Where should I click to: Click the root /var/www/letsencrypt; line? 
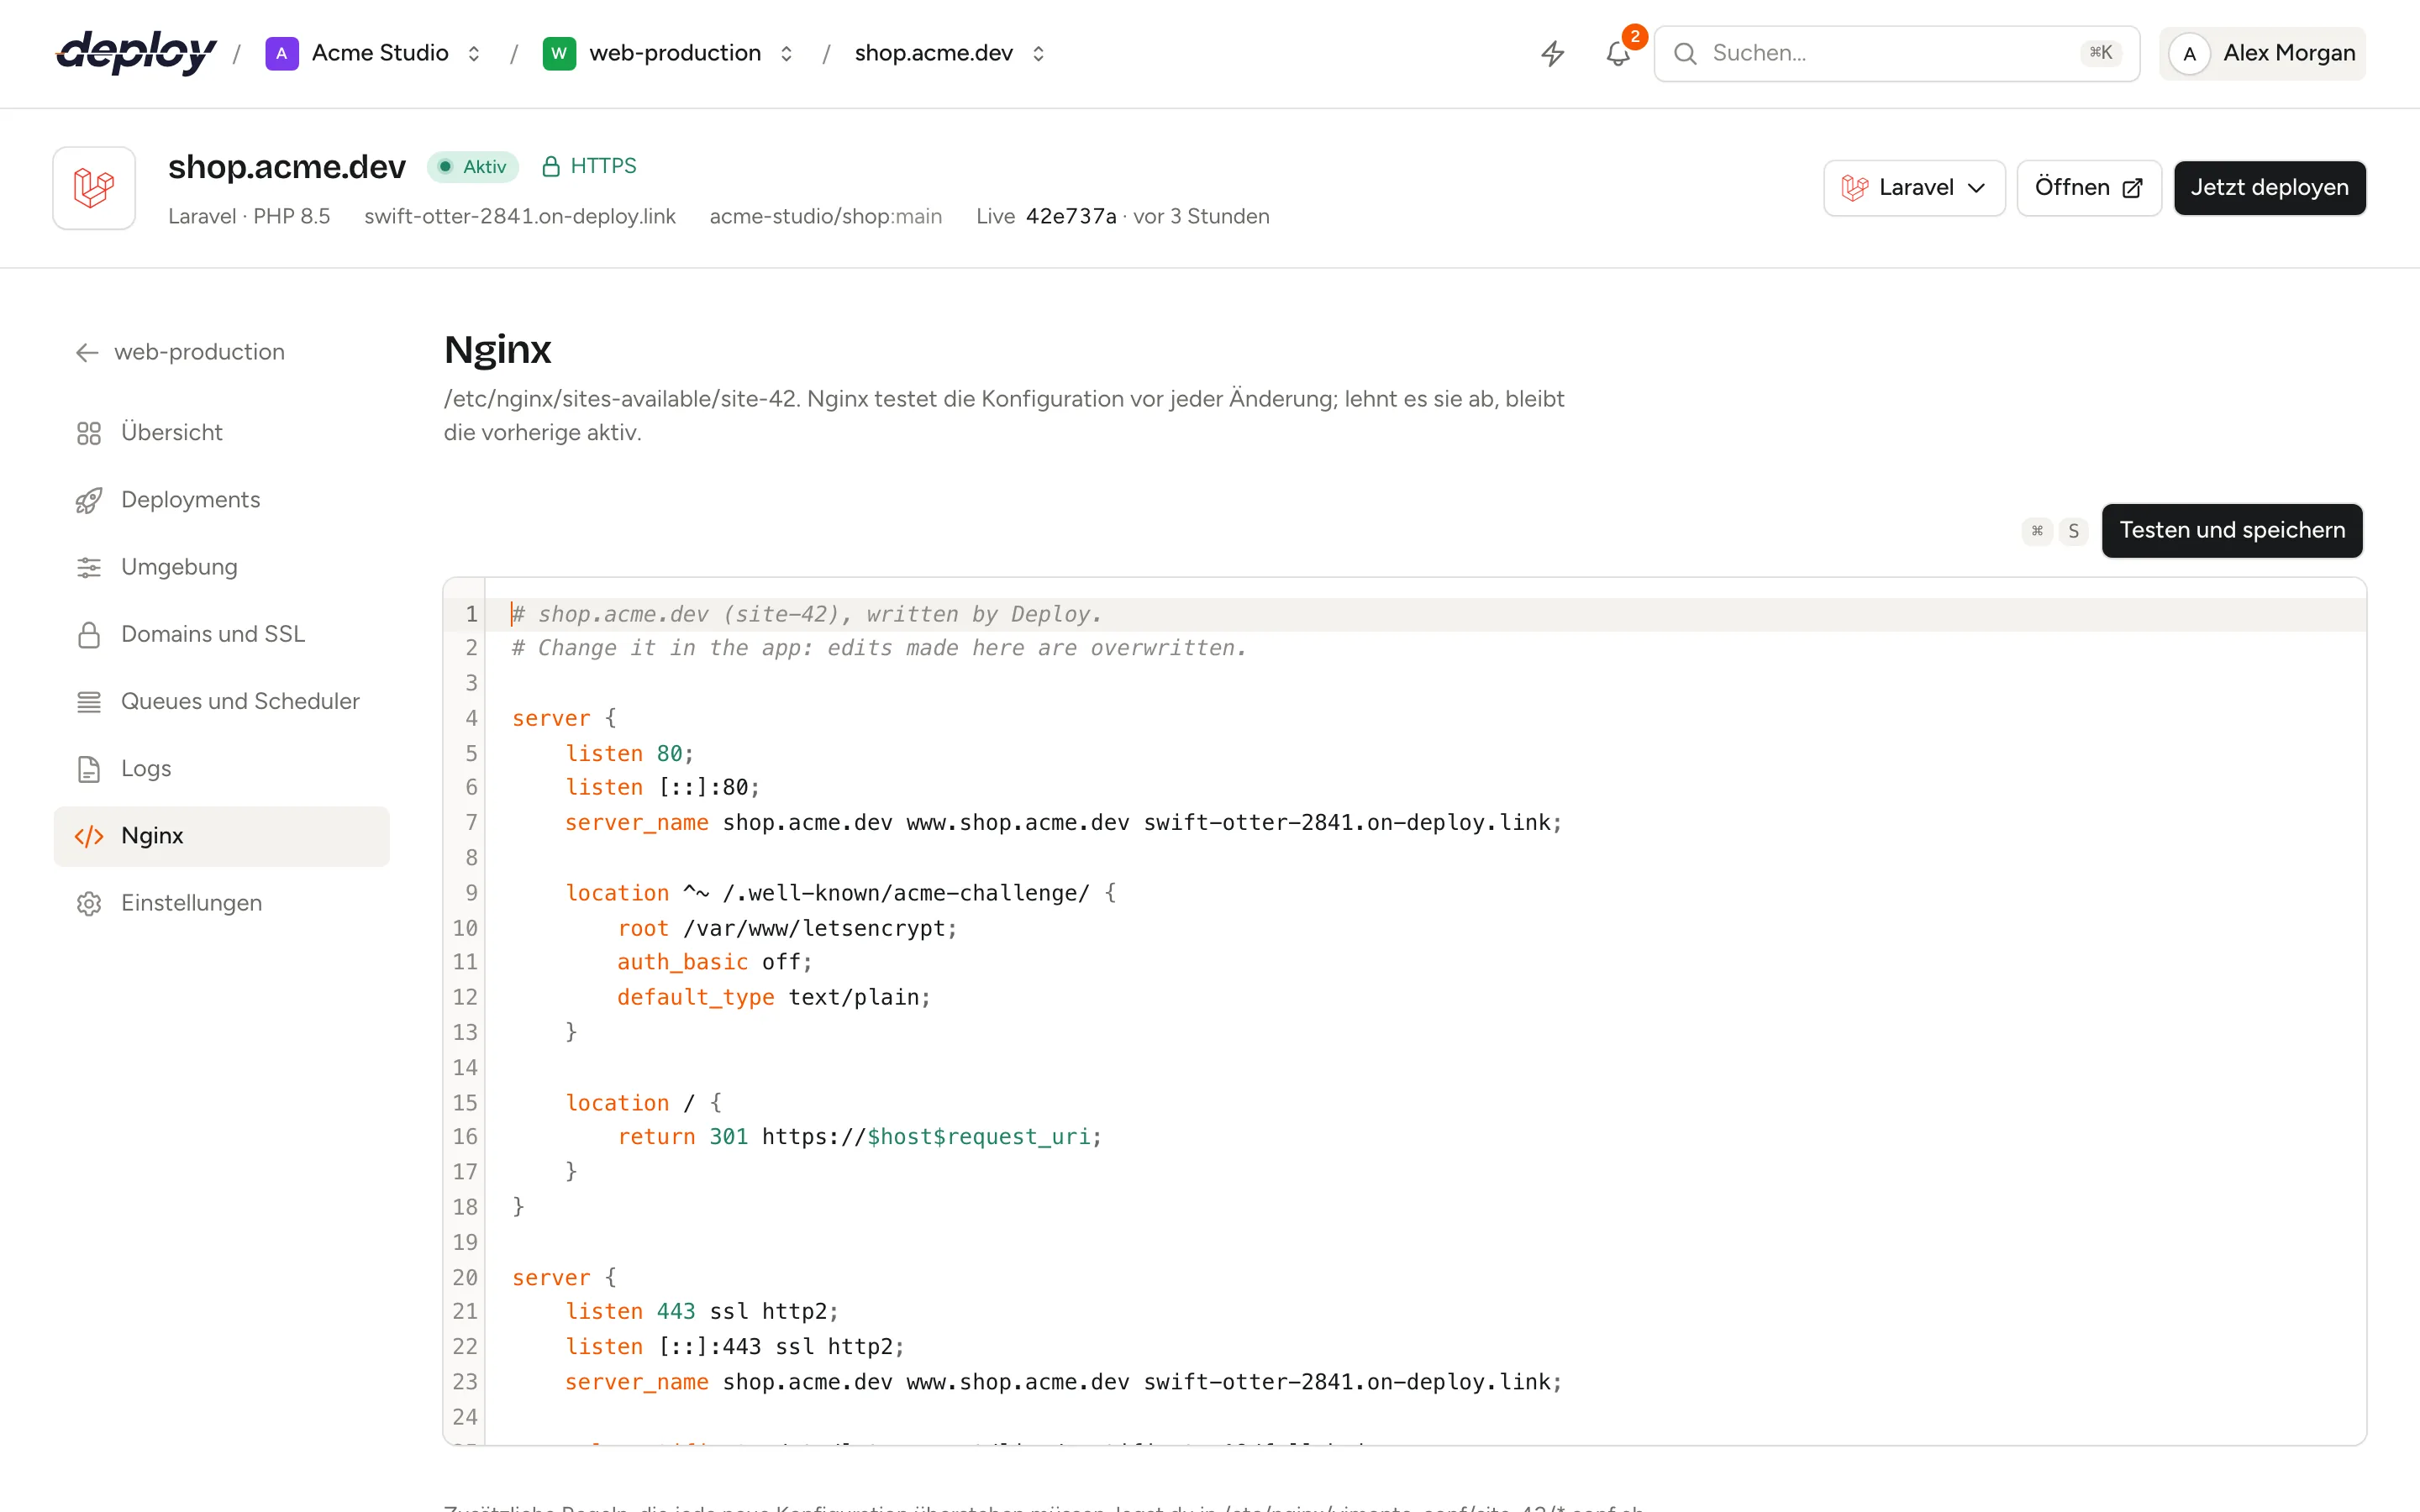[787, 929]
